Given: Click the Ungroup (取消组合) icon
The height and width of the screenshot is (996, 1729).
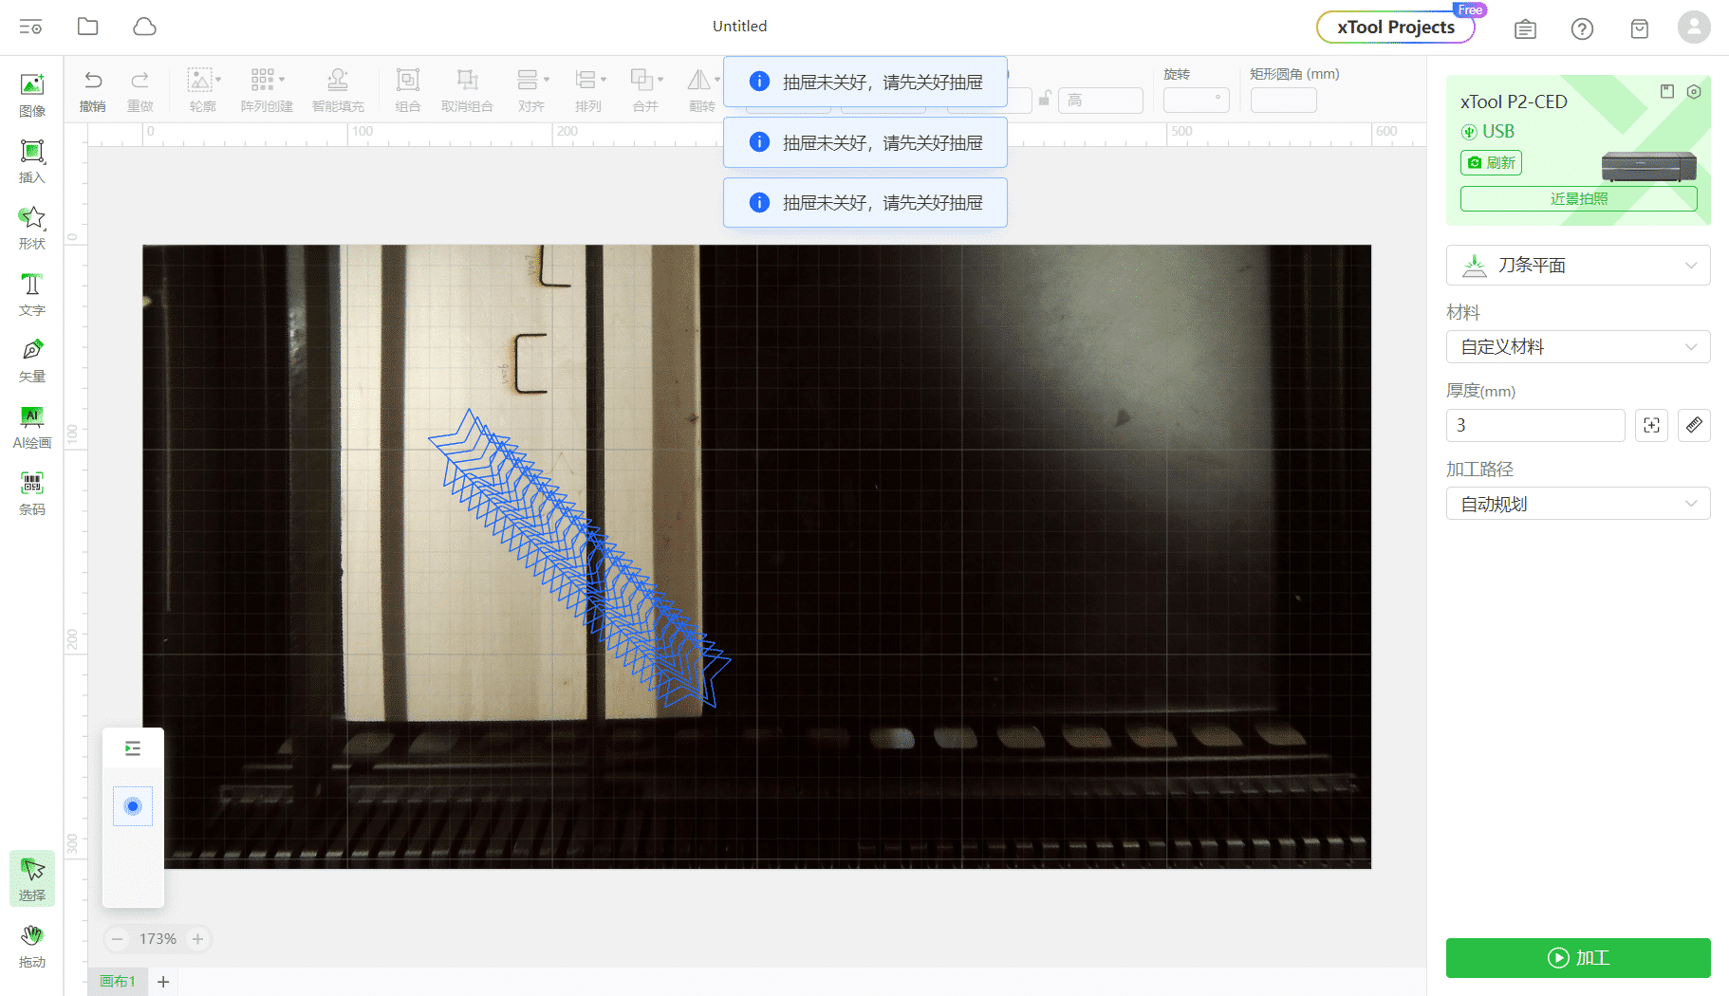Looking at the screenshot, I should point(467,90).
